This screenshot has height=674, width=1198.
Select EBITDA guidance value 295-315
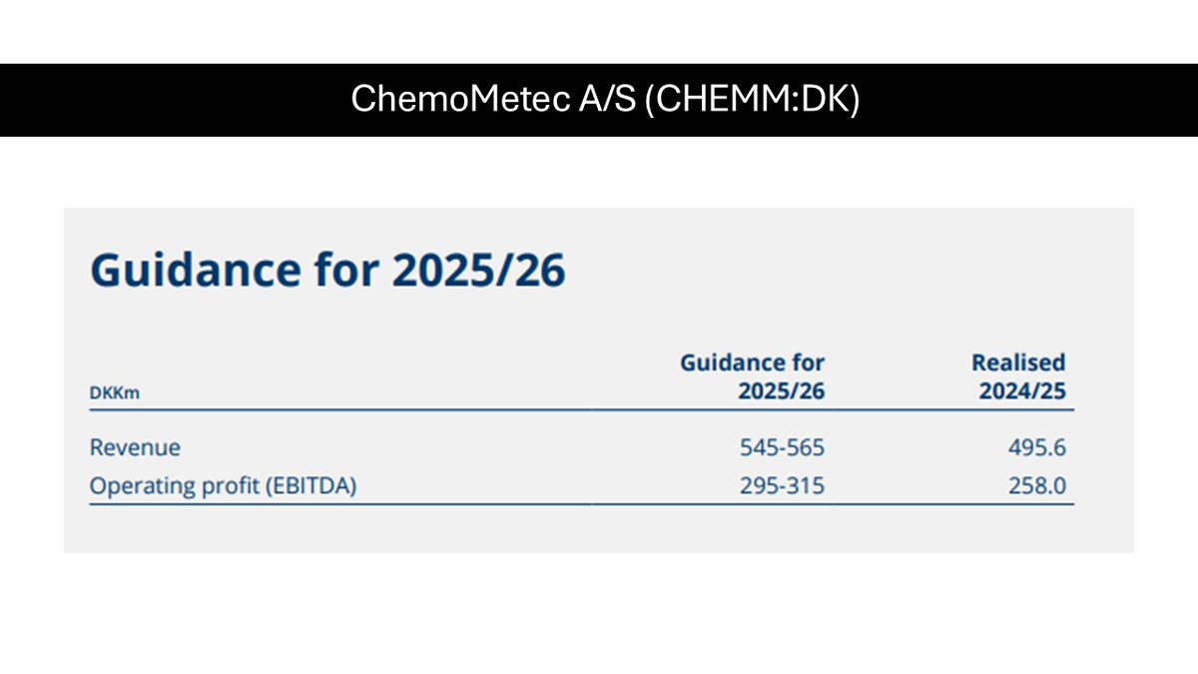click(783, 486)
